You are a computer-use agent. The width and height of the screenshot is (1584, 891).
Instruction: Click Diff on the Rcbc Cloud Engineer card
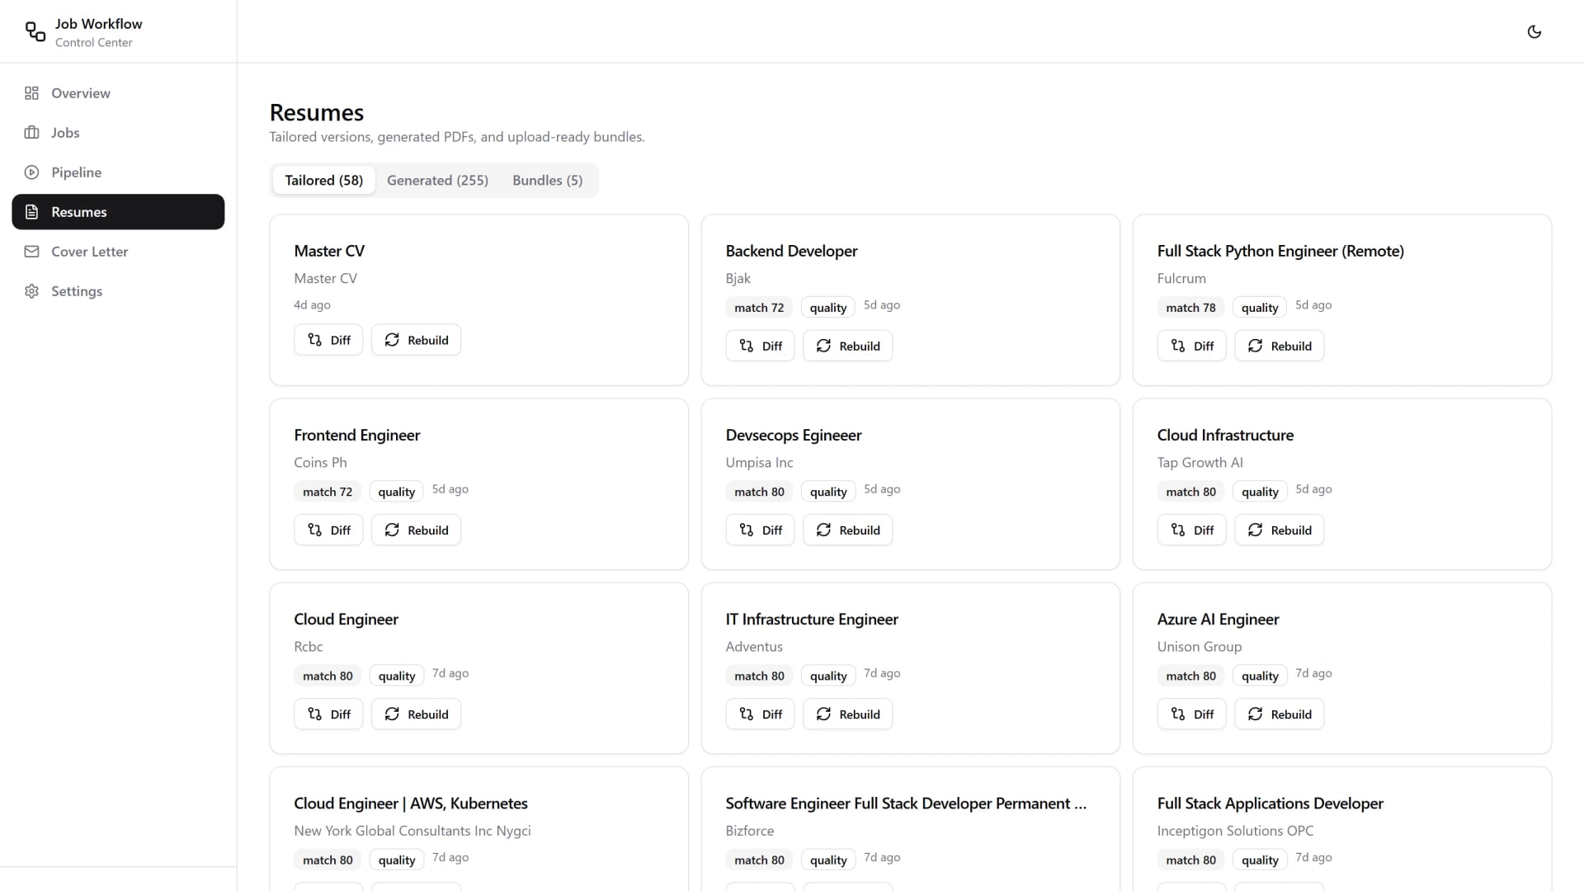click(328, 714)
